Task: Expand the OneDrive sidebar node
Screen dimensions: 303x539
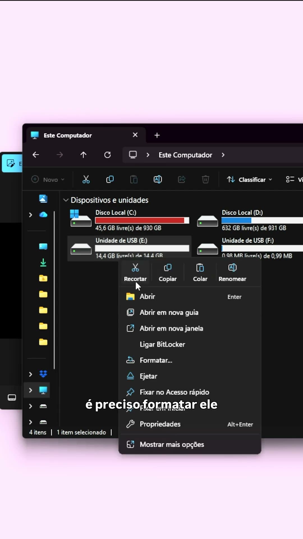Action: tap(31, 215)
